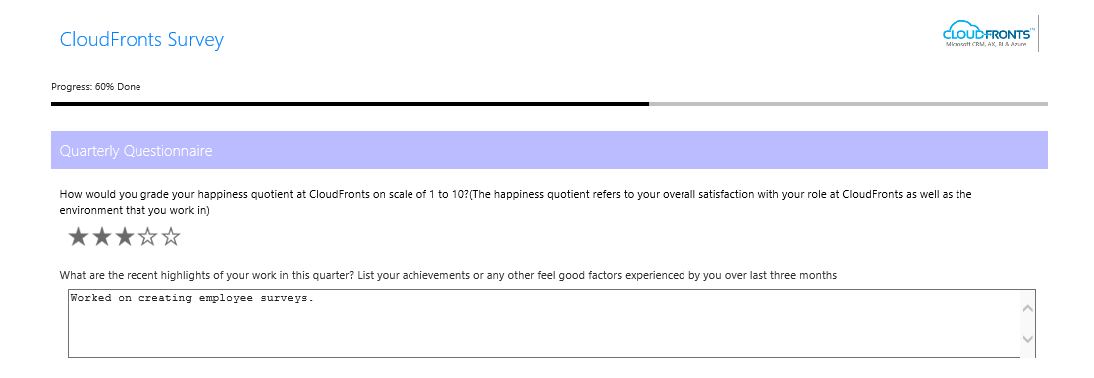Click the down arrow in highlights textbox
Screen dimensions: 1094x378
(1027, 339)
